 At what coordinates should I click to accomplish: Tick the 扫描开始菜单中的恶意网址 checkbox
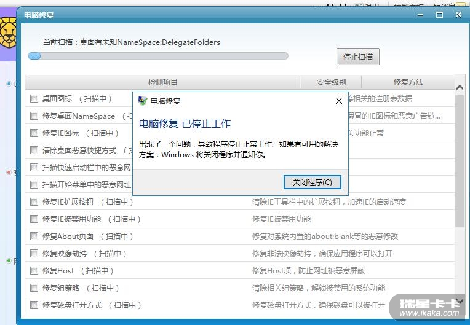pos(34,185)
